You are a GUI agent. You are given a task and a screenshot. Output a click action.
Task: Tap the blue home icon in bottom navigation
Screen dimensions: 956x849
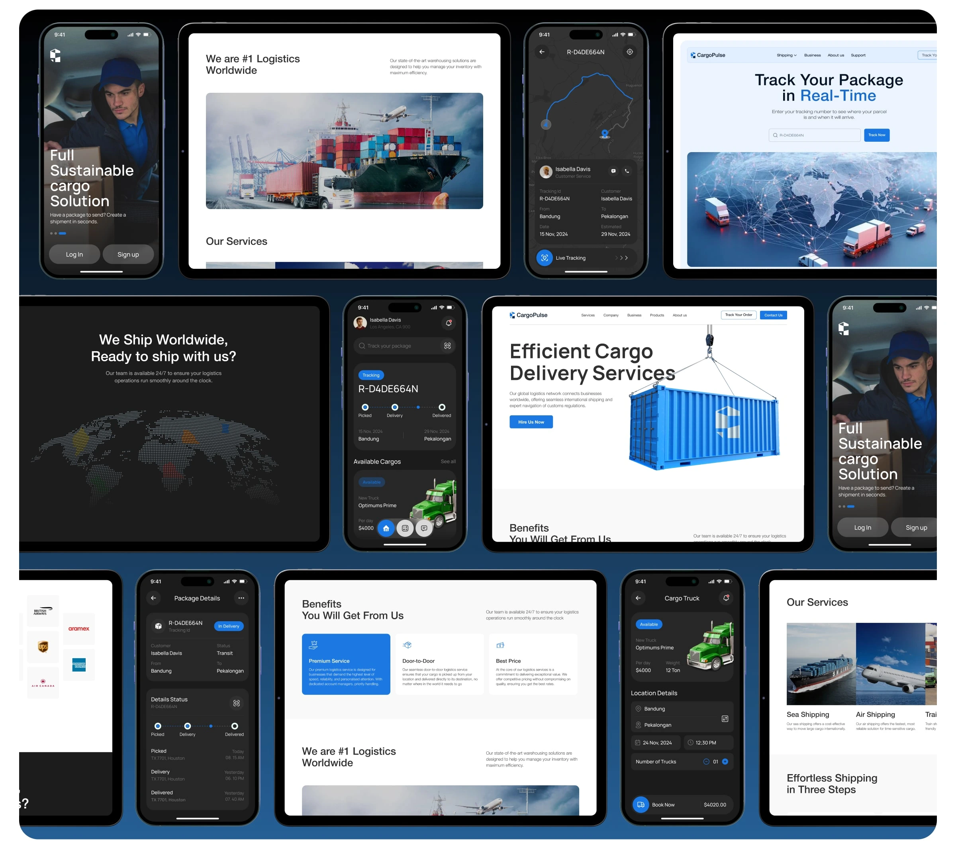coord(386,528)
